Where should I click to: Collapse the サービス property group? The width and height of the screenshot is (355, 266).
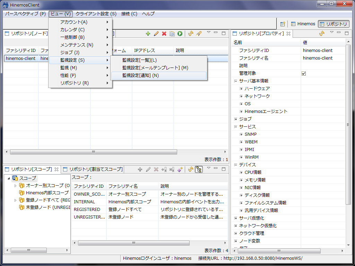point(236,127)
